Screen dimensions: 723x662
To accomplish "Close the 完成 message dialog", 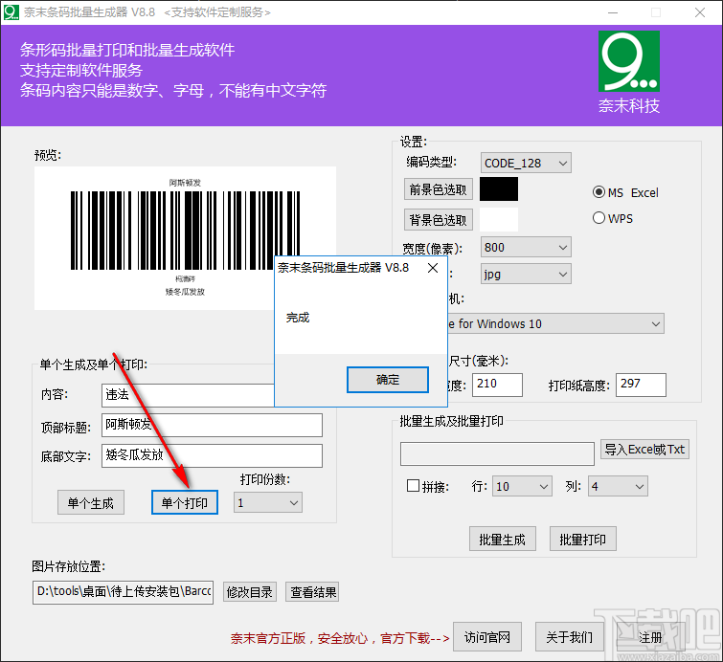I will [433, 268].
